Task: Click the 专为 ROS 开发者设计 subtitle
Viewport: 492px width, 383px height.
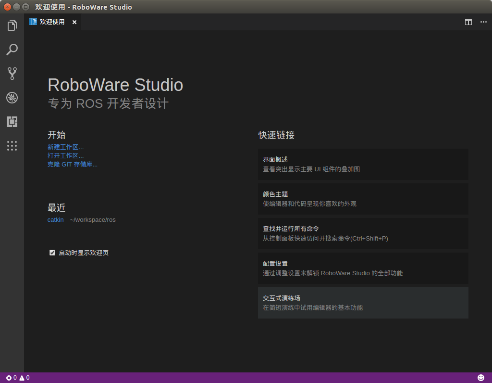Action: point(108,103)
